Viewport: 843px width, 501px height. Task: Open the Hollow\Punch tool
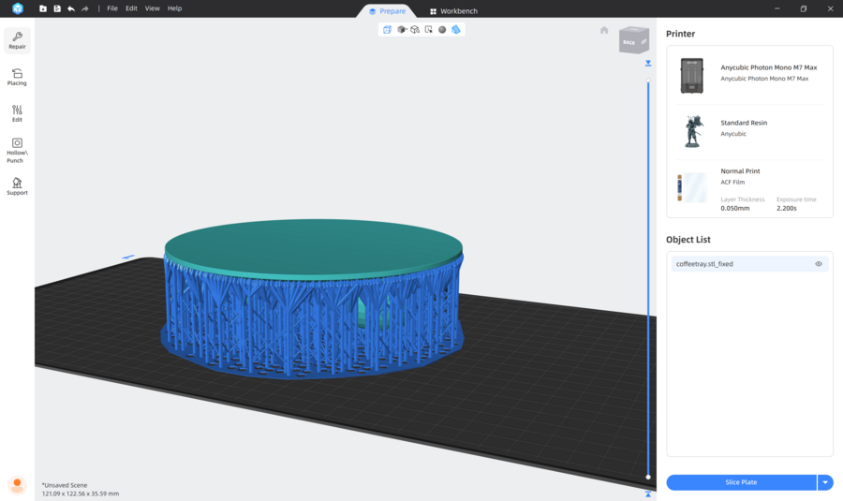(17, 150)
